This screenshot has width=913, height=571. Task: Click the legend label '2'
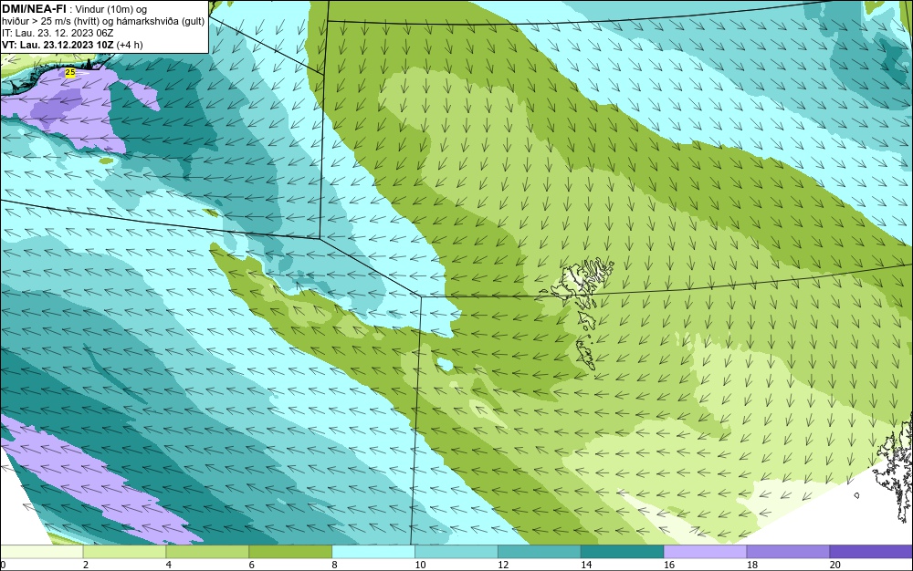(x=86, y=565)
